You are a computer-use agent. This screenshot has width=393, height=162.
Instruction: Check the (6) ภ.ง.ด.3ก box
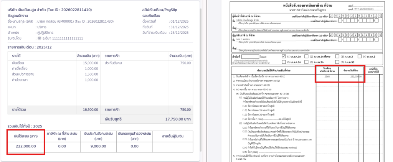tap(306, 61)
